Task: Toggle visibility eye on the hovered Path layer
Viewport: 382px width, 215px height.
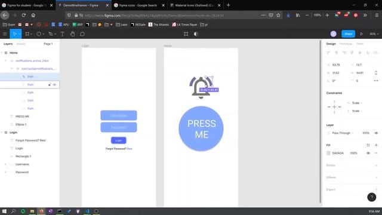Action: click(54, 85)
